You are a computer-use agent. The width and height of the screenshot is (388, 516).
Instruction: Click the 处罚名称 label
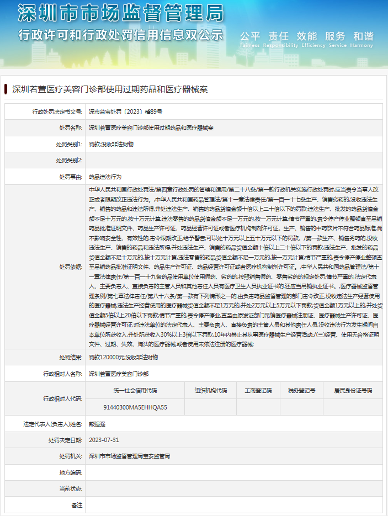(x=71, y=128)
